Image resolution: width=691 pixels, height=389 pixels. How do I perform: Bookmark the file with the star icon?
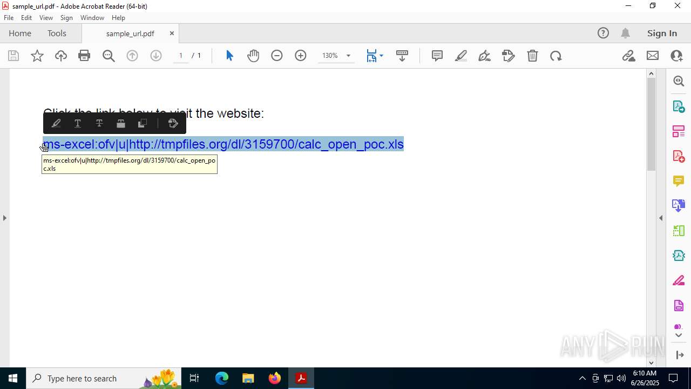[37, 56]
